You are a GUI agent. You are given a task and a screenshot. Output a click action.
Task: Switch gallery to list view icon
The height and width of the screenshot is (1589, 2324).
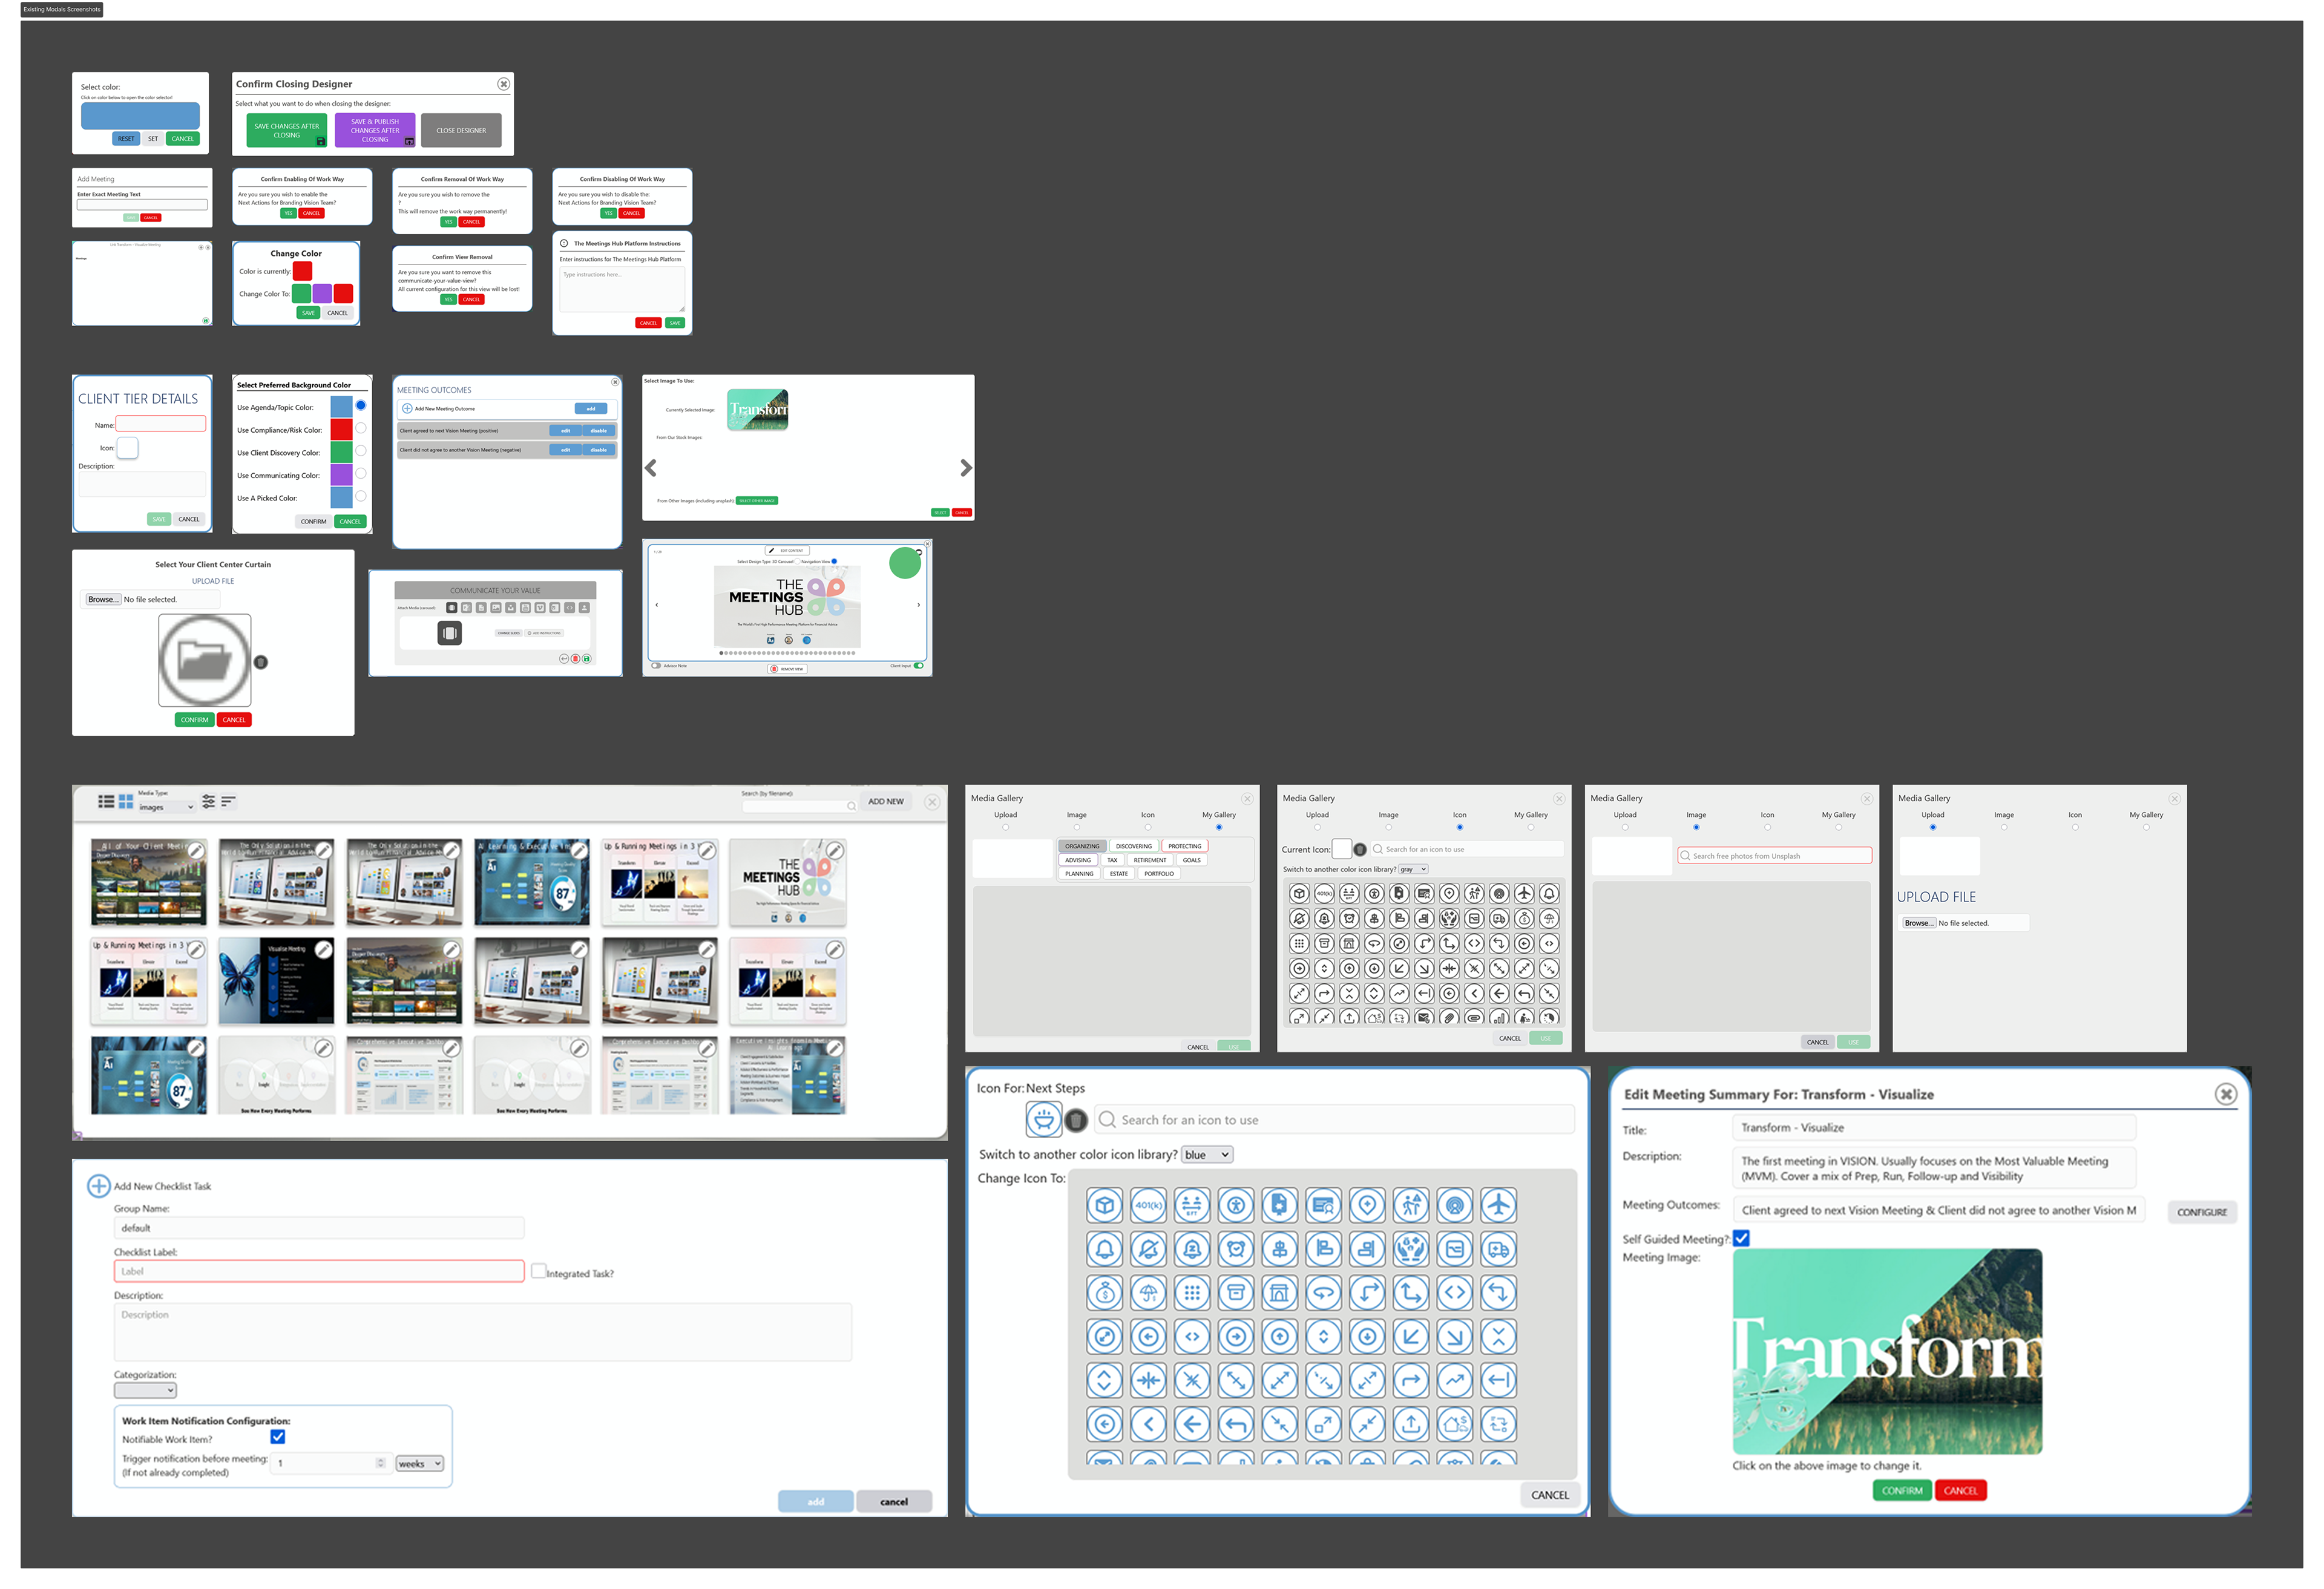pos(106,801)
